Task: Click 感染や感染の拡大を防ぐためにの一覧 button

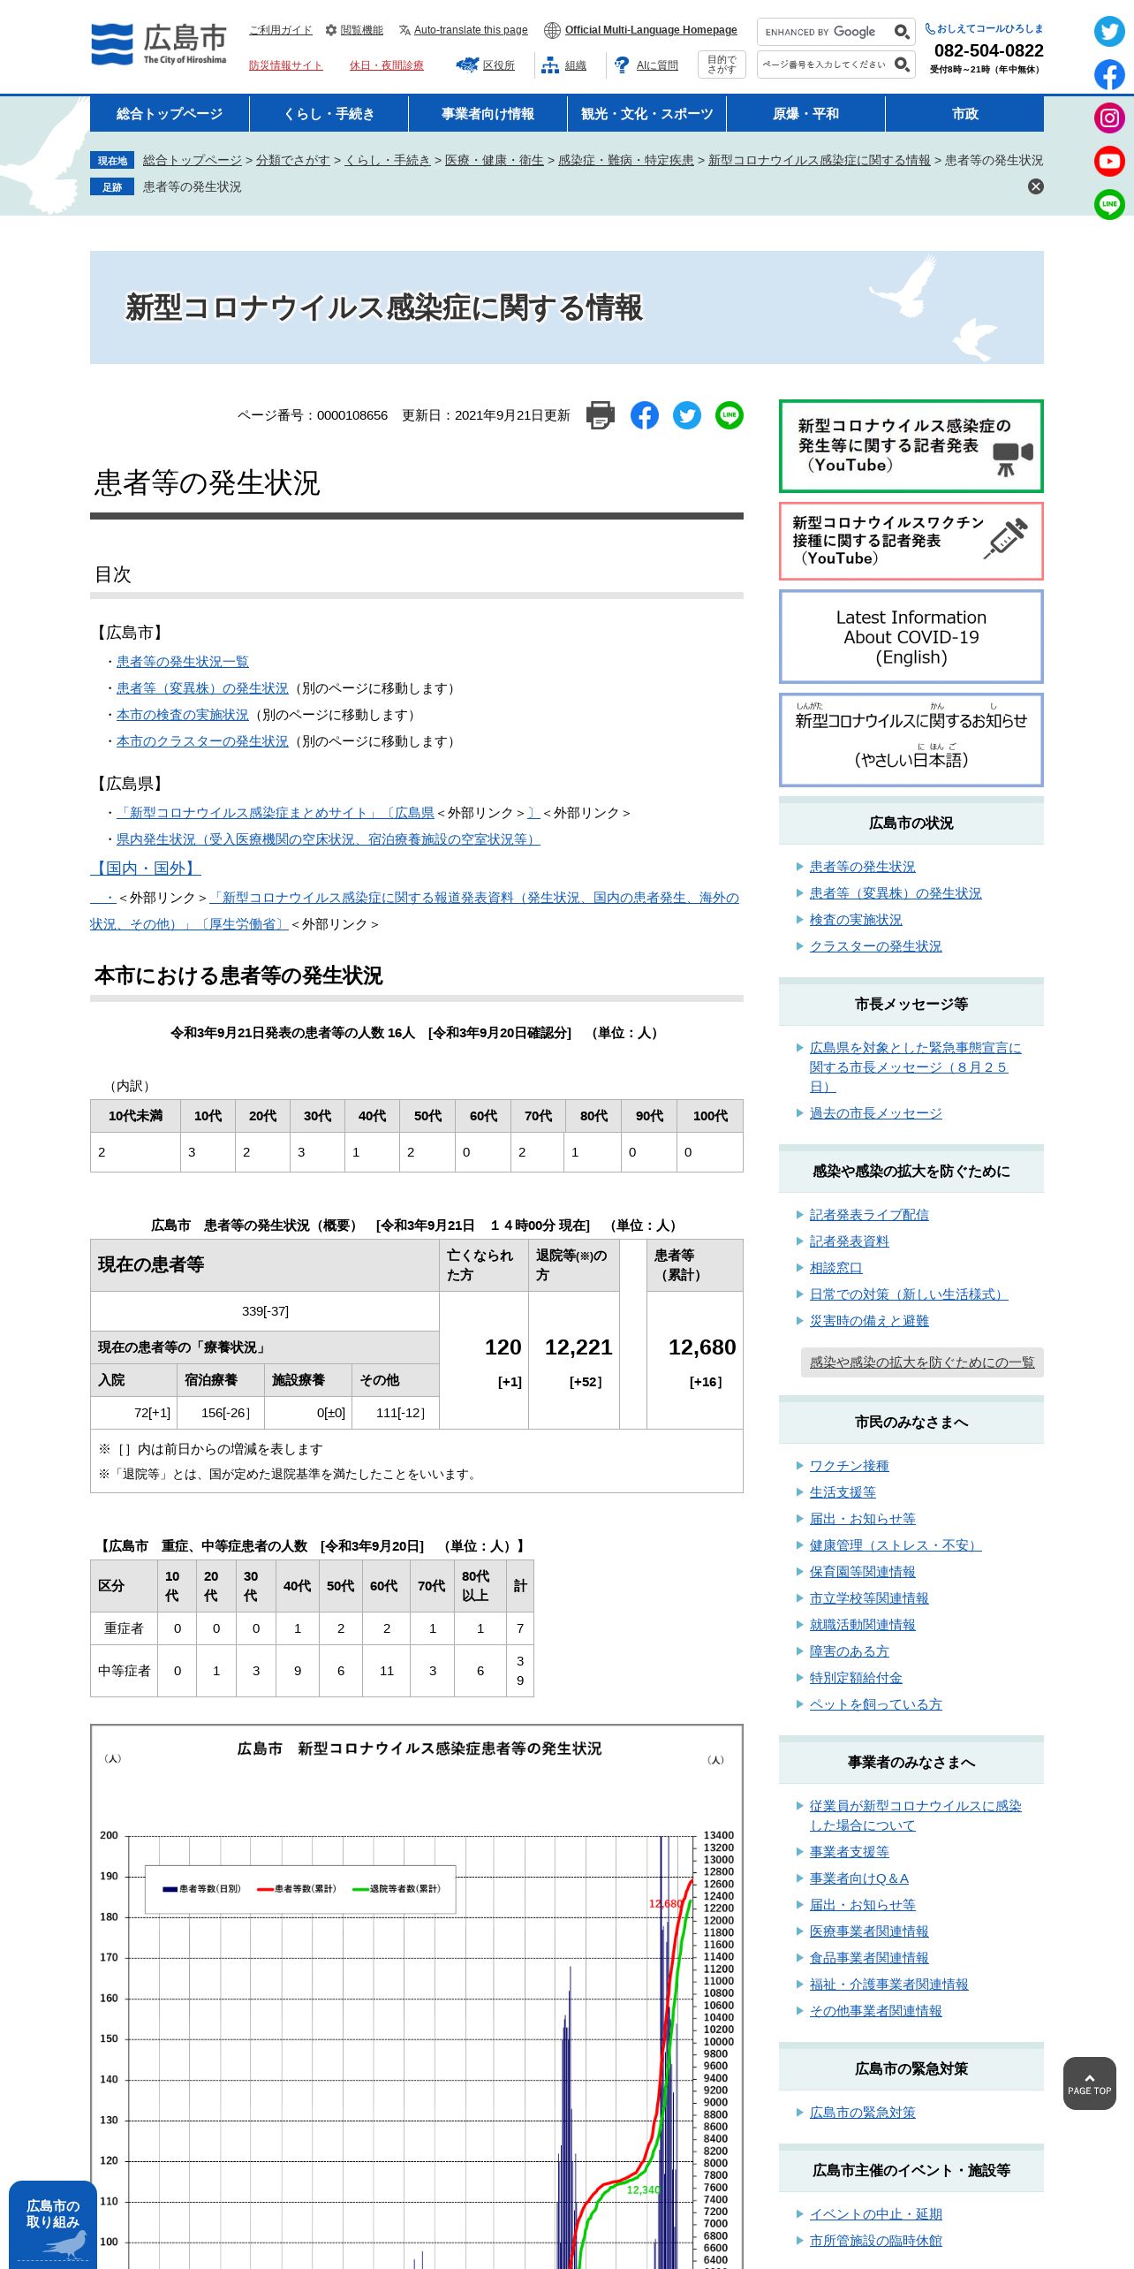Action: click(922, 1362)
